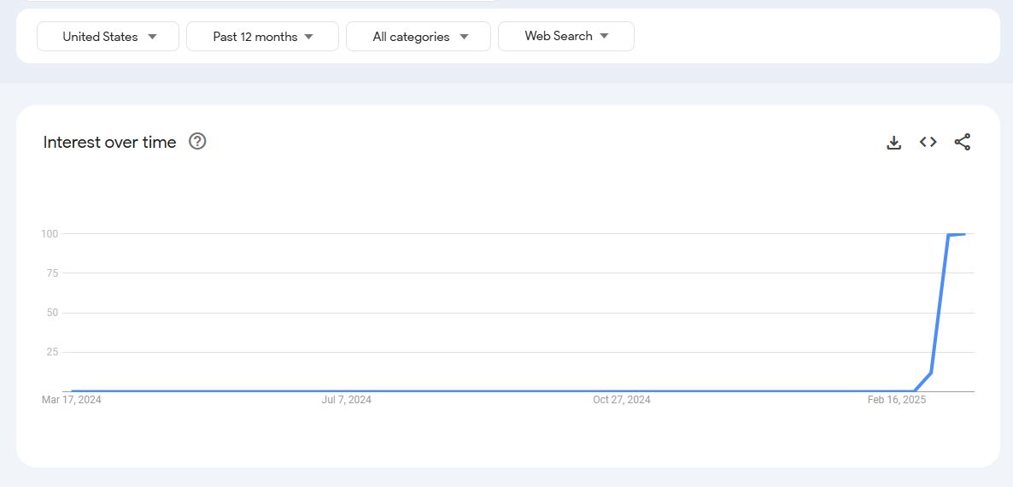
Task: Open the All categories dropdown
Action: pyautogui.click(x=419, y=37)
